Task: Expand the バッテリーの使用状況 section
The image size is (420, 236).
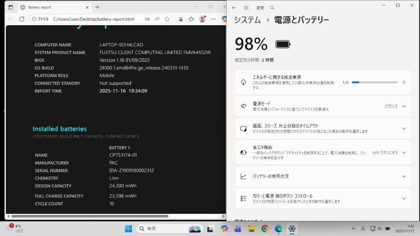Action: click(x=404, y=176)
